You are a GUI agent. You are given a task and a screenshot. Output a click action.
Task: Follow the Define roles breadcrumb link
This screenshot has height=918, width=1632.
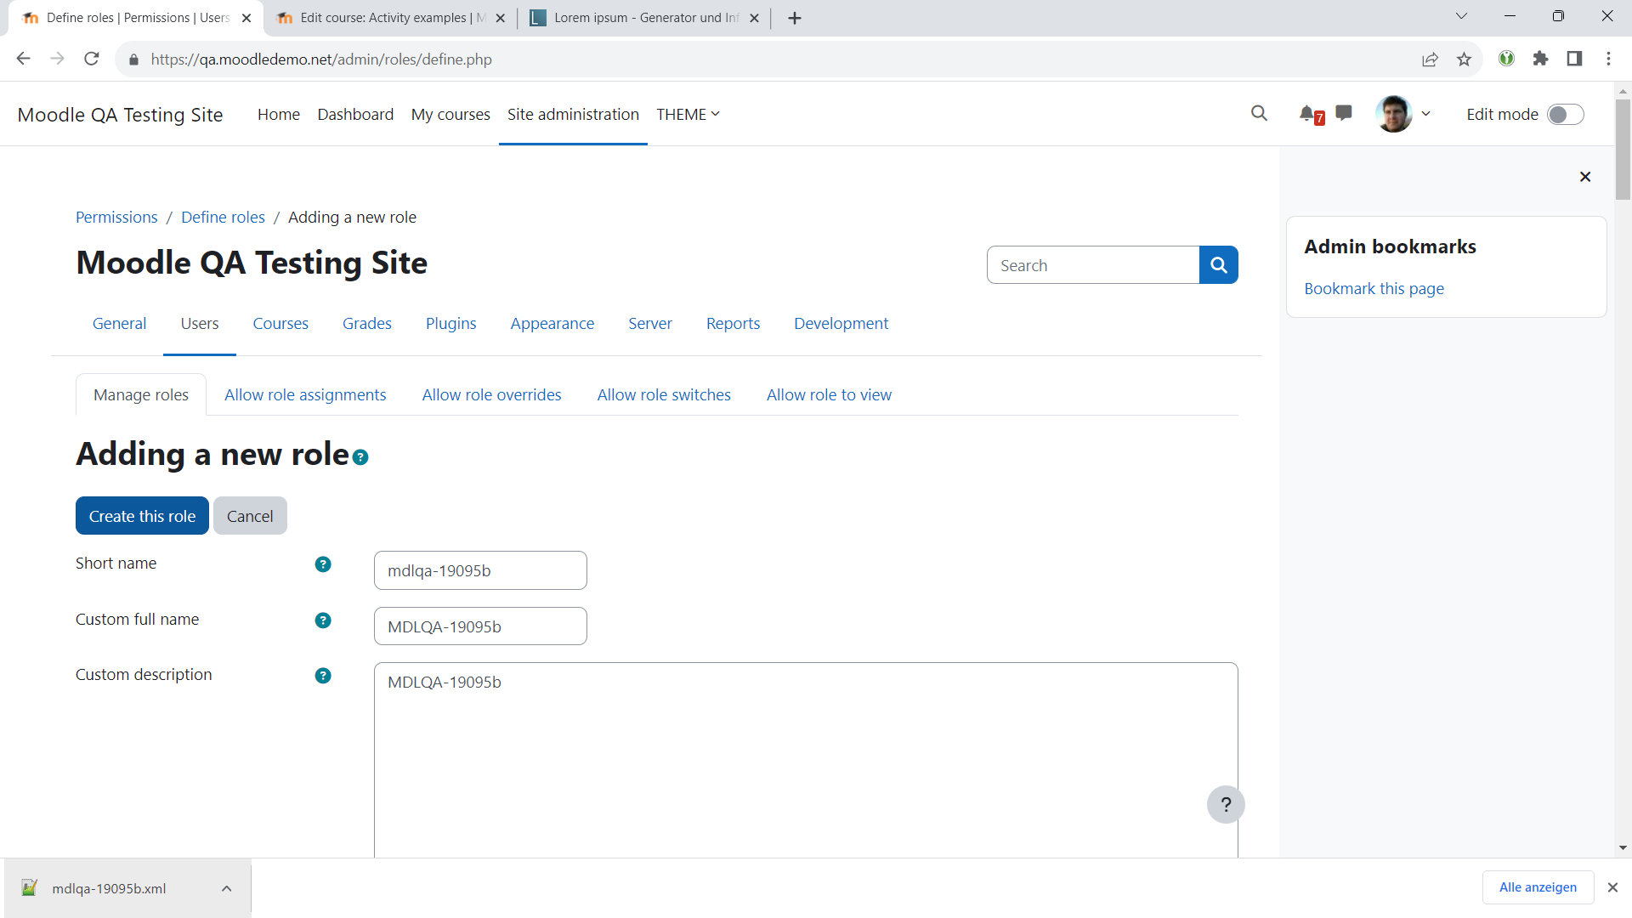point(223,218)
